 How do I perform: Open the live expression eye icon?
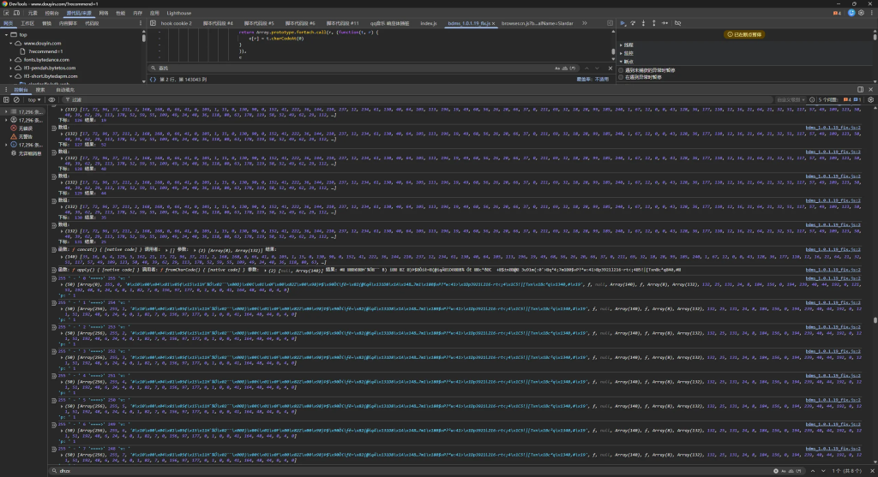click(52, 99)
